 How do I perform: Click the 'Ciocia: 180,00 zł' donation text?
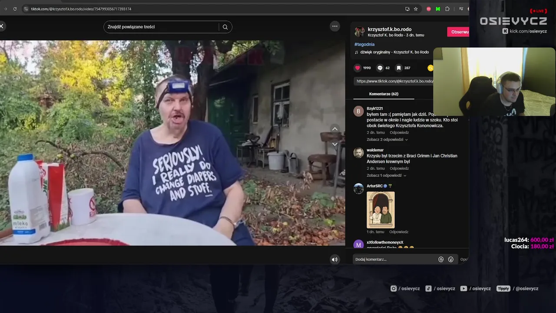[x=533, y=246]
